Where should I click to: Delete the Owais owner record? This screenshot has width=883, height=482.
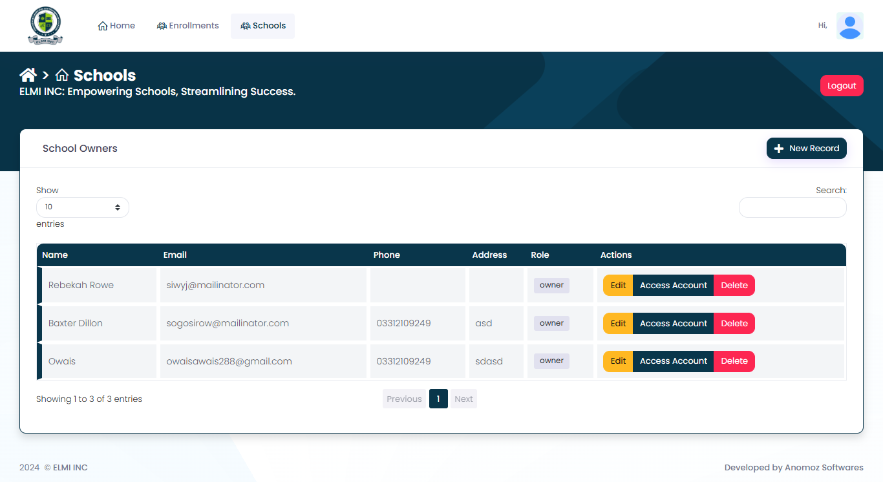[734, 361]
